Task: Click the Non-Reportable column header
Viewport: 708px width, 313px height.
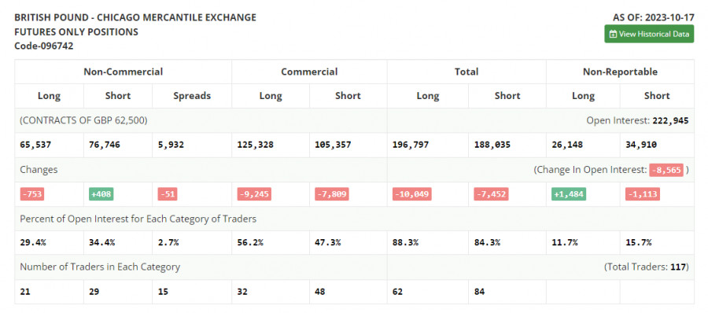Action: tap(620, 72)
